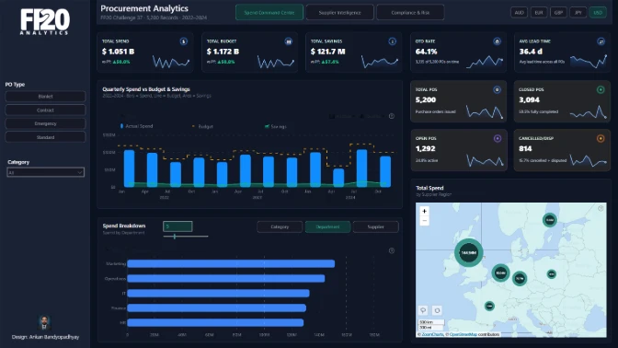This screenshot has height=348, width=618.
Task: Click the Avg Lead Time sparkline
Action: click(x=589, y=61)
